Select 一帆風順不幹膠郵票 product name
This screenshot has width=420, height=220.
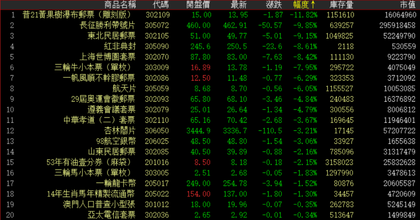[99, 78]
